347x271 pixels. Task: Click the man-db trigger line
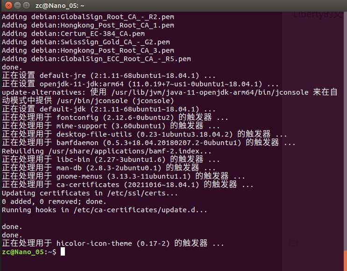point(108,168)
